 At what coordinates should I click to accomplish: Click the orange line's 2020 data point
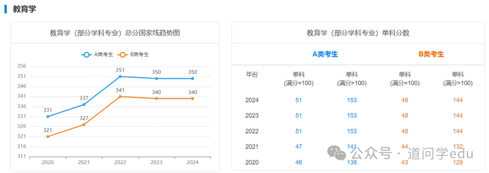(x=48, y=136)
